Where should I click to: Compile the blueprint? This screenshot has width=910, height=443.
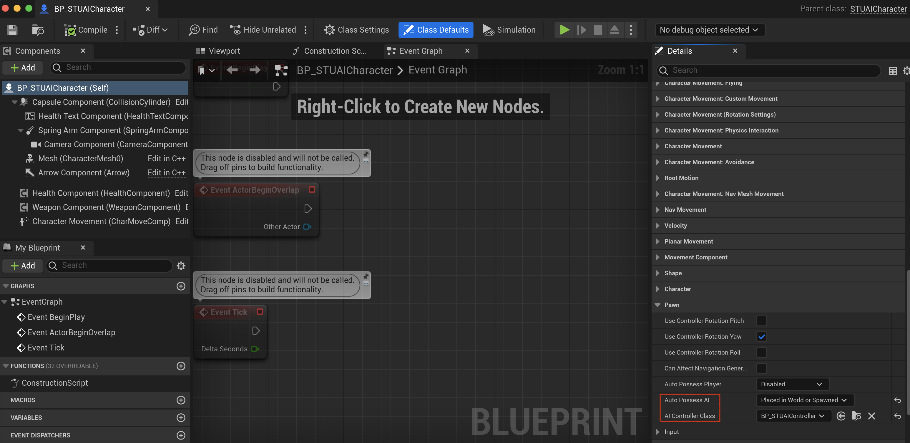[86, 30]
